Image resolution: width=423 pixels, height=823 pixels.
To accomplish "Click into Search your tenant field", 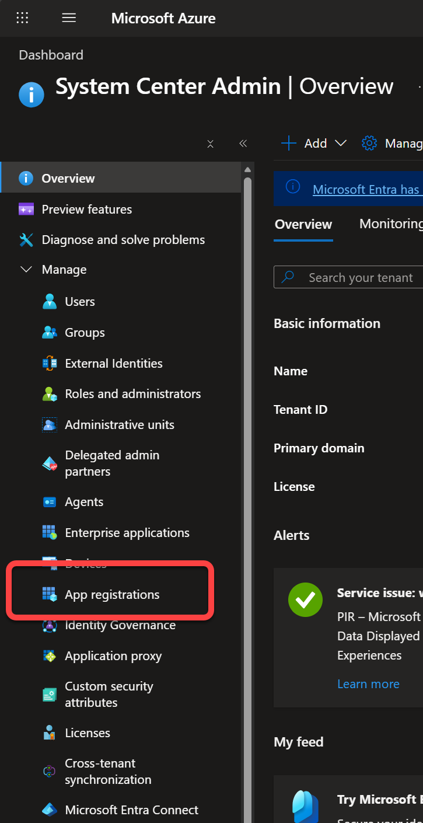I will [x=348, y=277].
